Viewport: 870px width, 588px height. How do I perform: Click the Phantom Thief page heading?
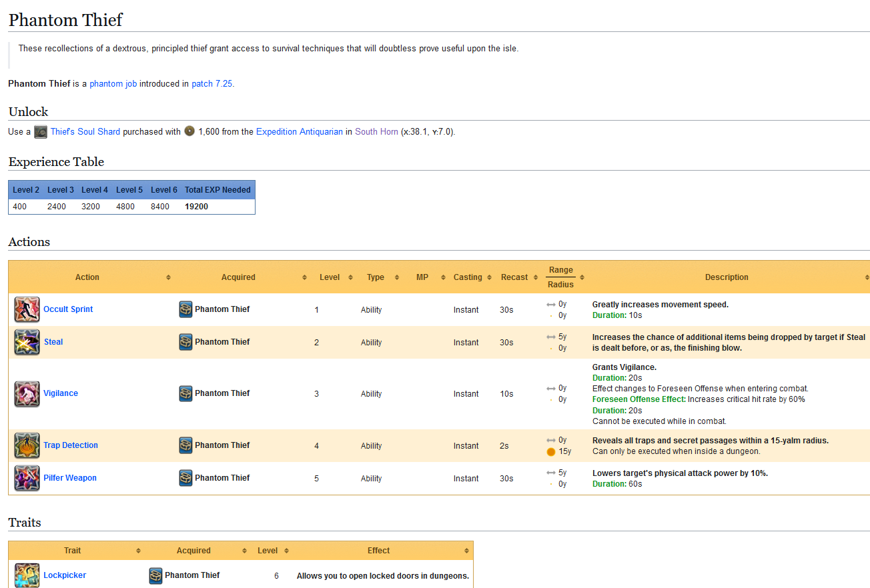pos(65,20)
